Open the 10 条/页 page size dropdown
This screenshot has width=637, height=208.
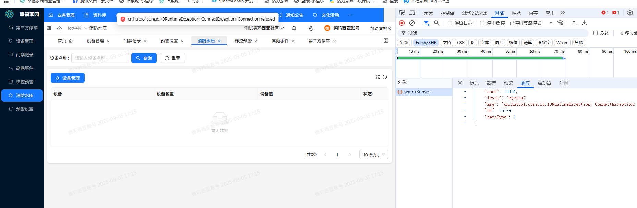(x=374, y=155)
